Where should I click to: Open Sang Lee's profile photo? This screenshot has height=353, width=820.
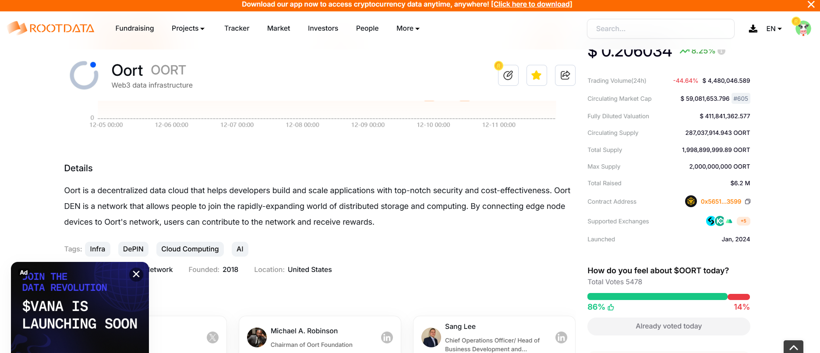click(x=431, y=337)
